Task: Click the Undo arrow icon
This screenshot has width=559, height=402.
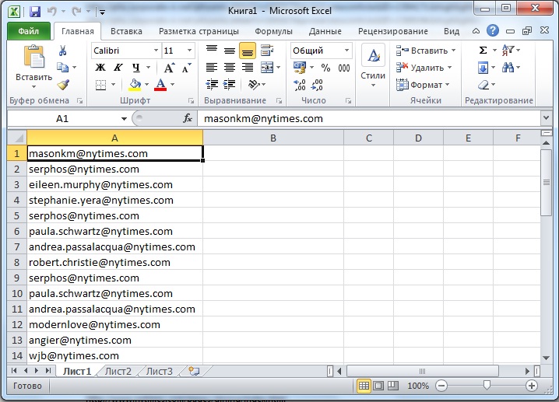Action: 51,12
